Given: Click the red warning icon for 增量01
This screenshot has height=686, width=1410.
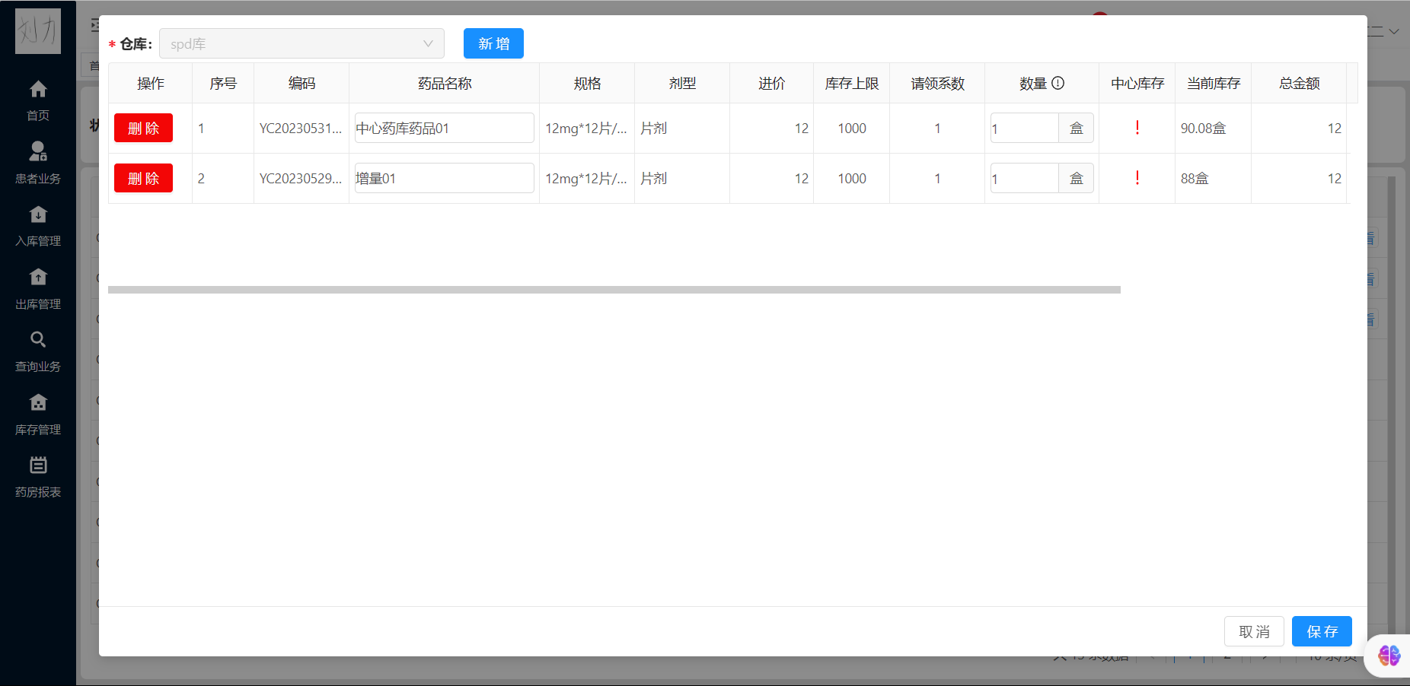Looking at the screenshot, I should (1137, 178).
